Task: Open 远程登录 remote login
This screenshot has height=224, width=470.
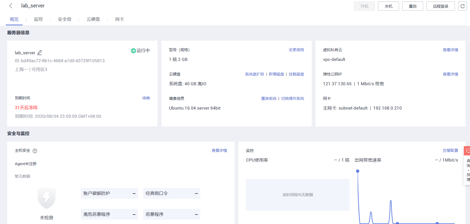Action: 441,6
